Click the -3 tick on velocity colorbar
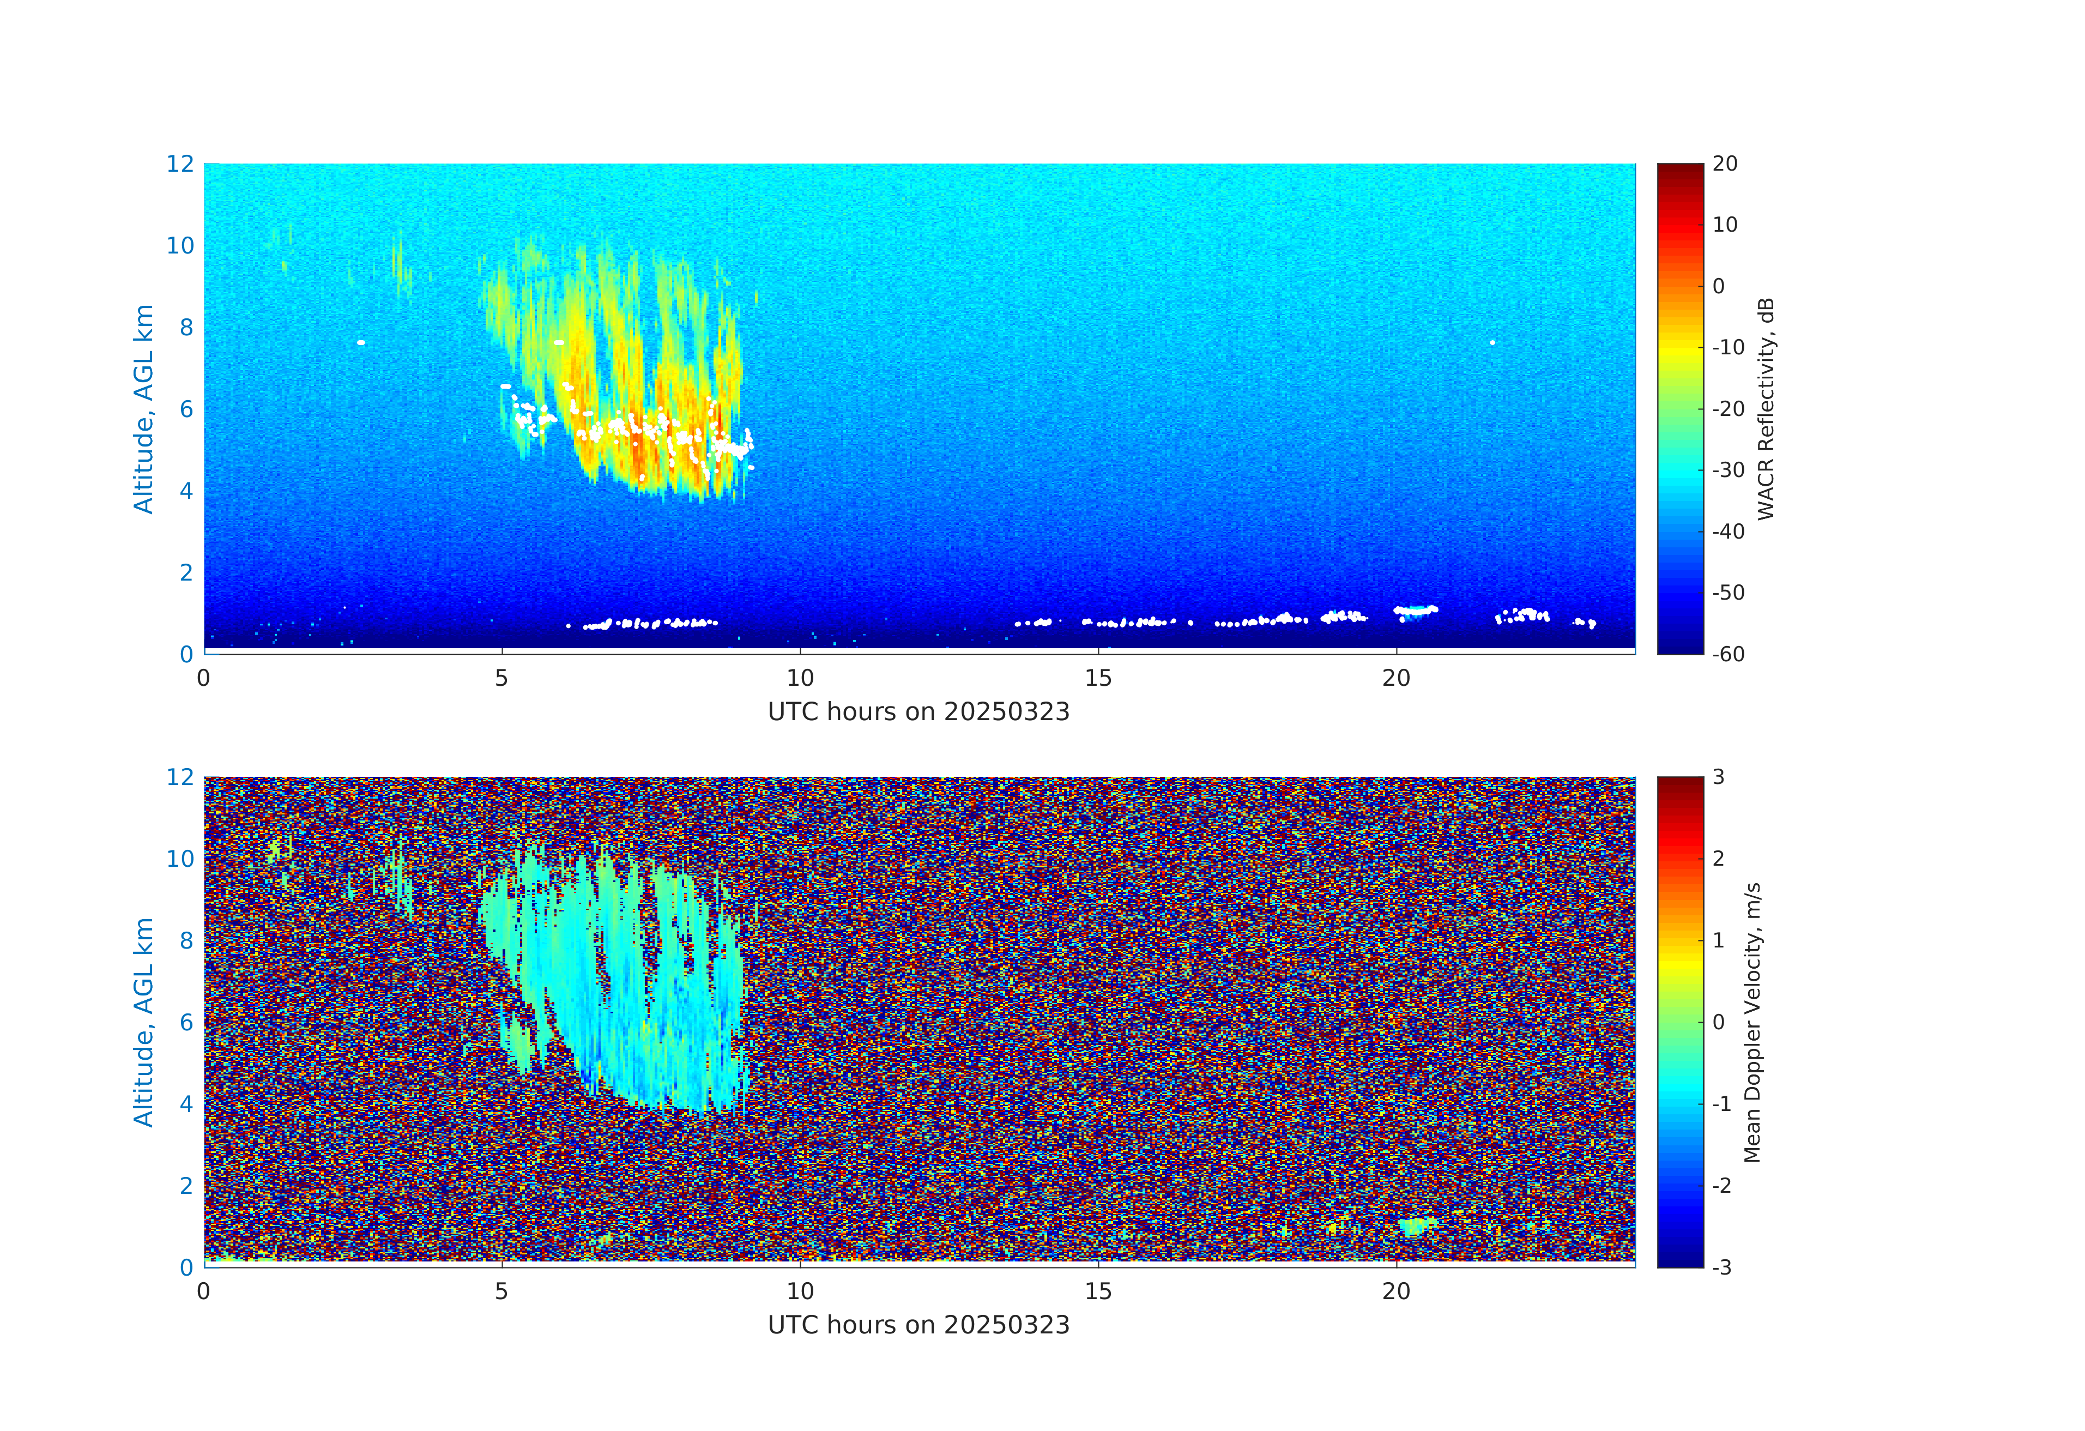 1721,1267
